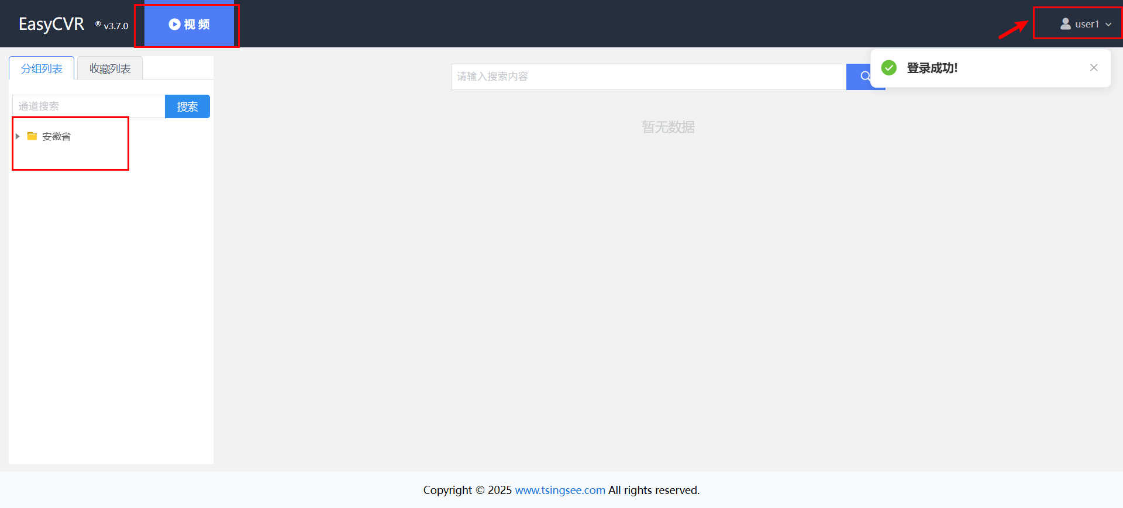Expand the 安徽省 tree node arrow
Image resolution: width=1123 pixels, height=508 pixels.
18,136
